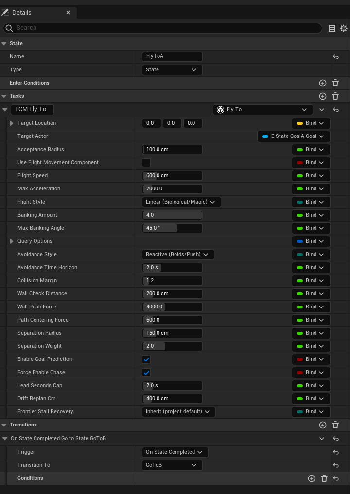
Task: Open the Target Actor E State GoalA.Goal binding
Action: [294, 136]
